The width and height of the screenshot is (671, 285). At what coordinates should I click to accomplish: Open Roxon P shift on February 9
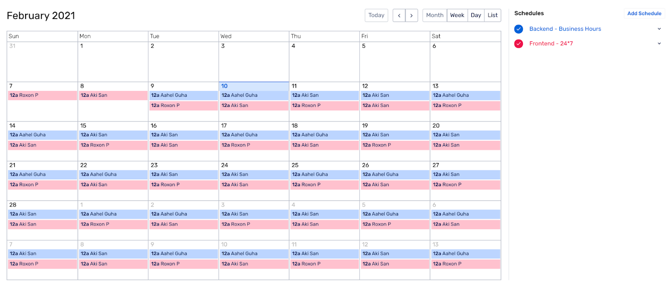pyautogui.click(x=184, y=106)
